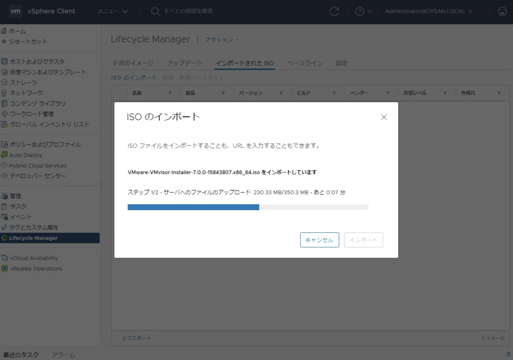Open the Hosts and Clusters inventory view

pyautogui.click(x=36, y=61)
